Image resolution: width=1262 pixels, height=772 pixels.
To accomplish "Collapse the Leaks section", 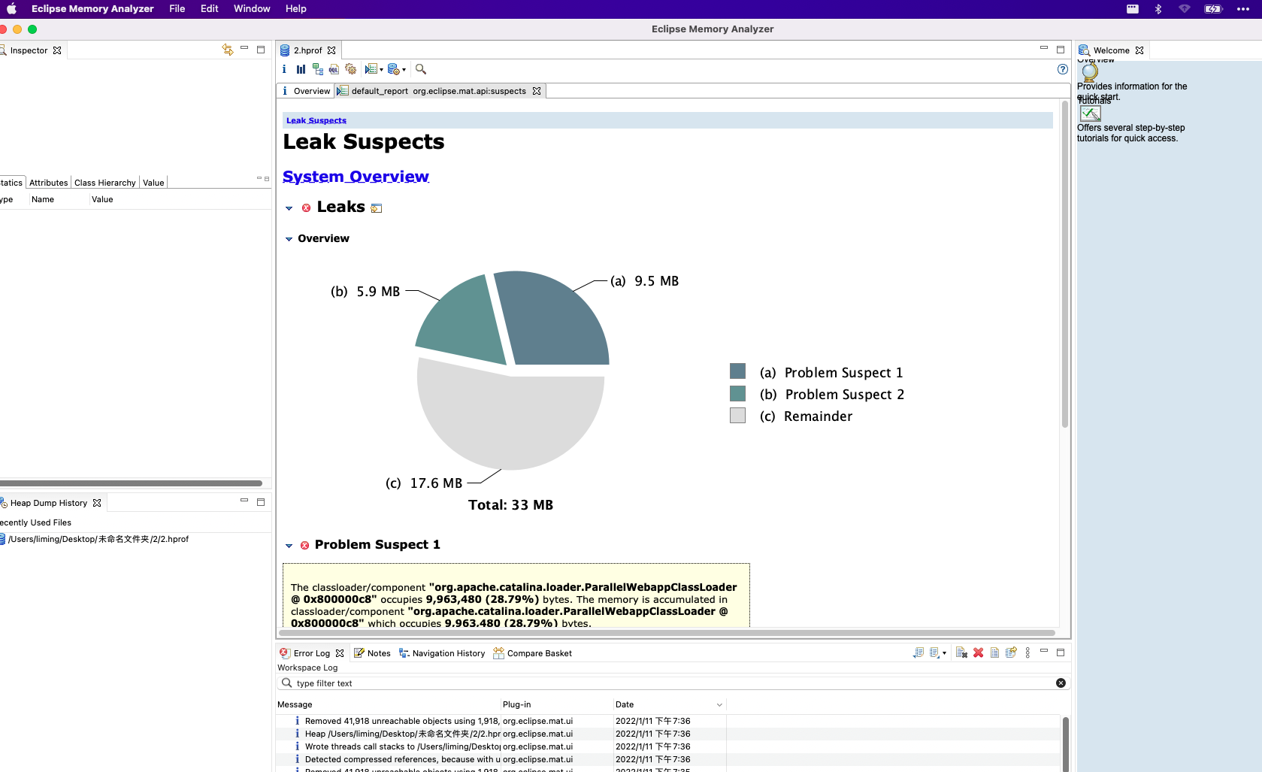I will point(289,208).
